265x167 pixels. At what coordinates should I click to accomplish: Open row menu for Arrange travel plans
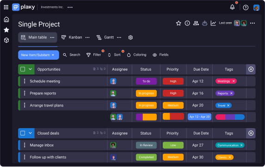tap(25, 105)
